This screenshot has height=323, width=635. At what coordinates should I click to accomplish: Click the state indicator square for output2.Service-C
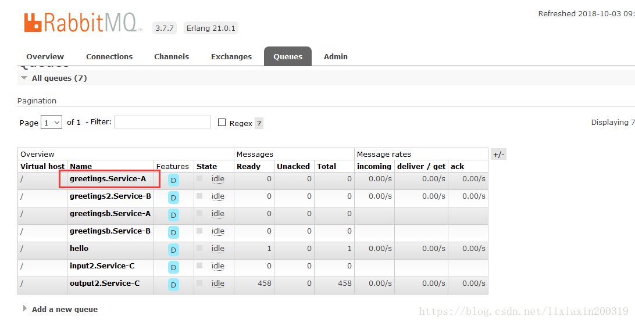[199, 282]
